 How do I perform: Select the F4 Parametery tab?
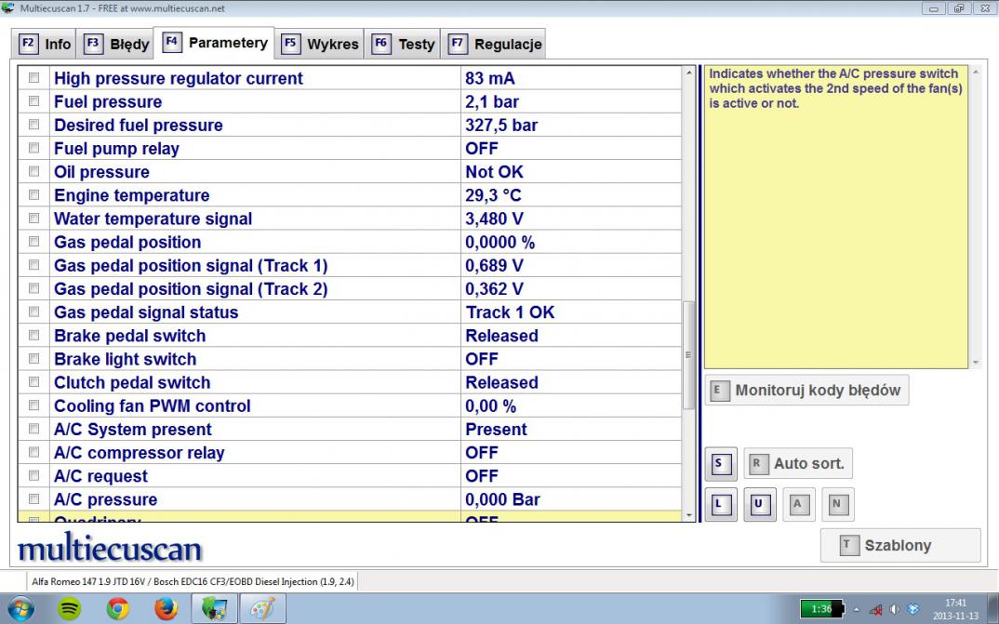[x=215, y=43]
